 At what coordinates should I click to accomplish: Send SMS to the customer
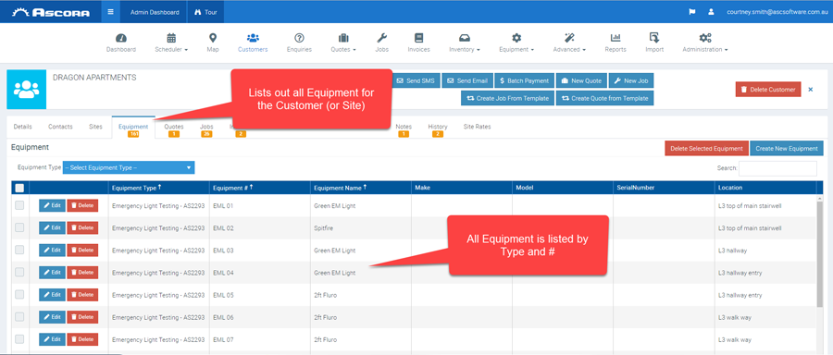pos(416,80)
